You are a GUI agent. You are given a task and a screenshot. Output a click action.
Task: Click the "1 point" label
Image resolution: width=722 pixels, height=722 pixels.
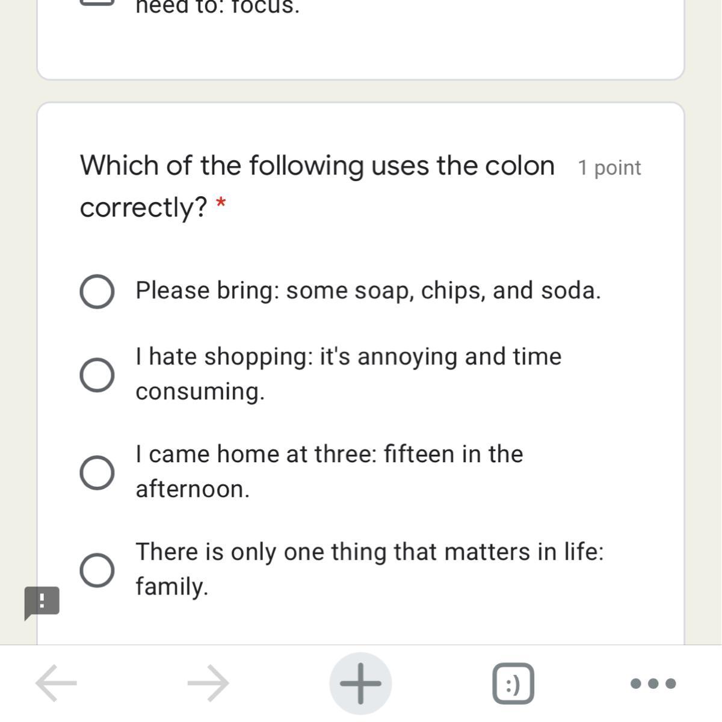coord(609,168)
